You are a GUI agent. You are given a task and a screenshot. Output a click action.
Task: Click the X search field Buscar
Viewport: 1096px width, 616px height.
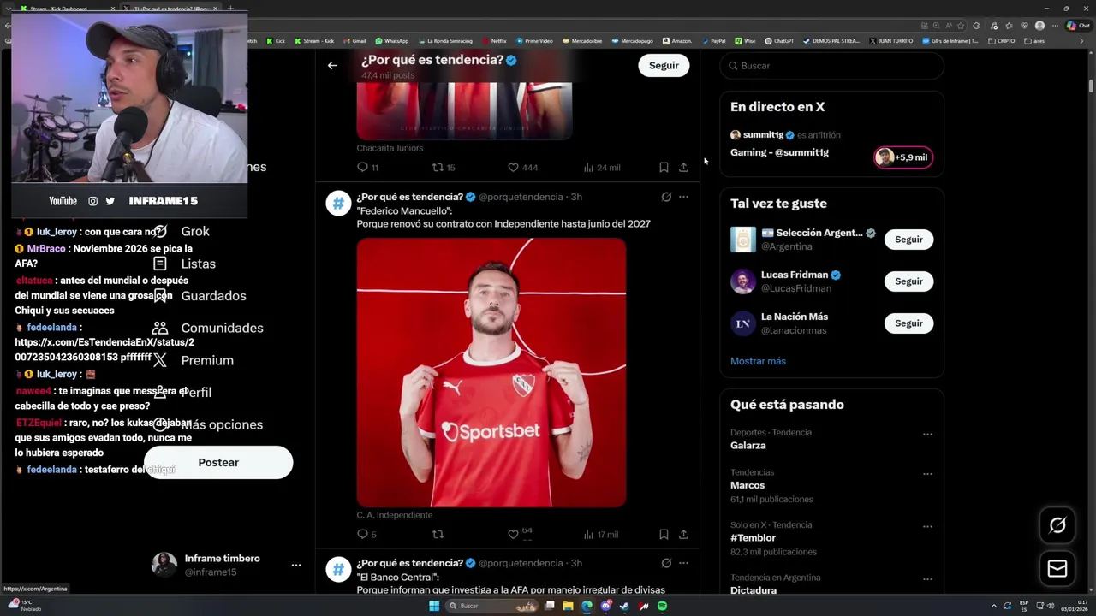831,66
